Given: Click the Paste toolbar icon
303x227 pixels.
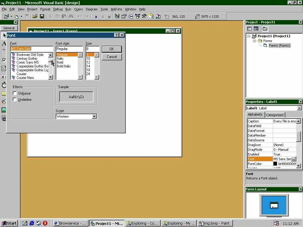Looking at the screenshot, I should [64, 17].
